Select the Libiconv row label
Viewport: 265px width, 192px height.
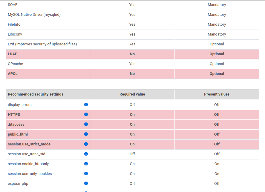pyautogui.click(x=15, y=34)
